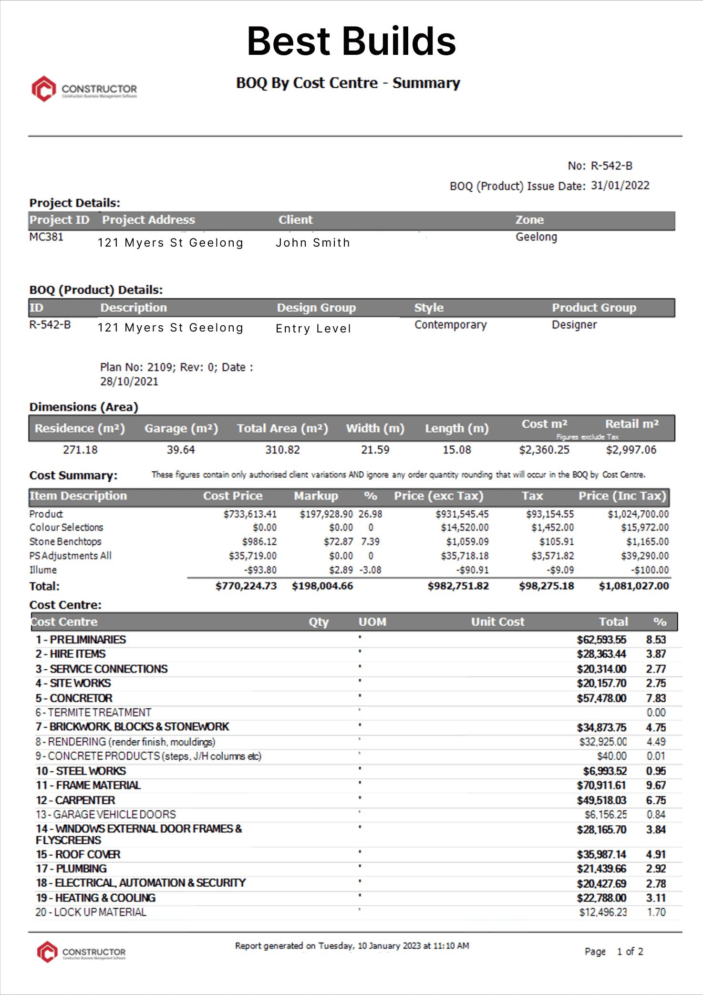Click the 'UOM' column header
This screenshot has height=995, width=703.
coord(372,622)
